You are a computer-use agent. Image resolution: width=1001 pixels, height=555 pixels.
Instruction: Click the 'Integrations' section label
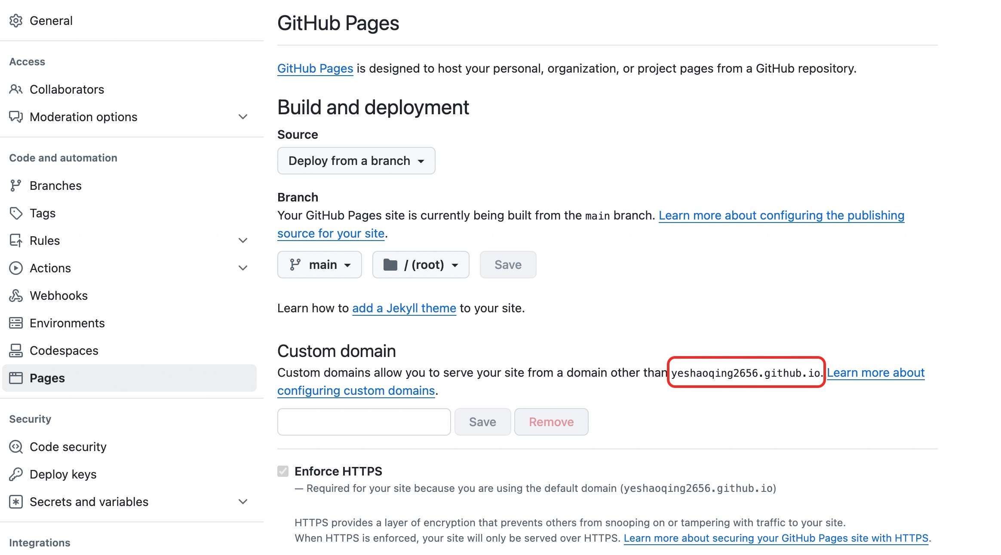[40, 543]
